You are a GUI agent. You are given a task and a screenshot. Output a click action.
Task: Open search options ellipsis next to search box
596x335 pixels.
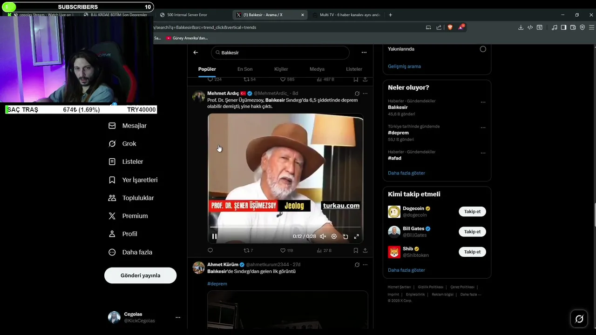pos(364,53)
